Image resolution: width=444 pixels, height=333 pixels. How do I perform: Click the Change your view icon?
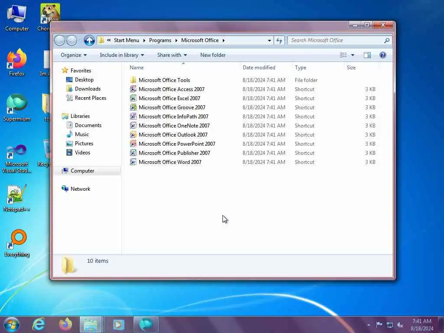[x=343, y=55]
